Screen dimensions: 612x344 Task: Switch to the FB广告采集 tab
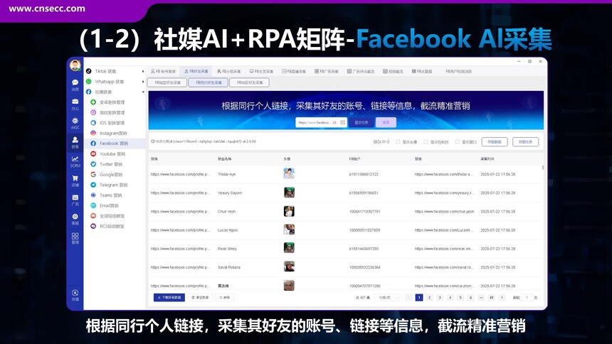[x=330, y=72]
